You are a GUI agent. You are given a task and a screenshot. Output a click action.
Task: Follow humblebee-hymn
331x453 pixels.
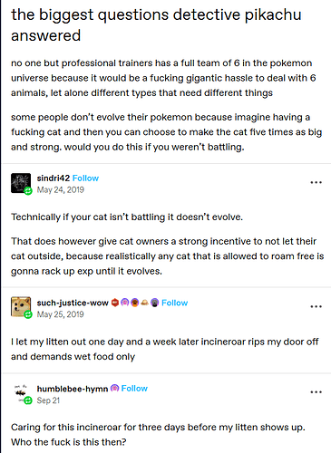pyautogui.click(x=134, y=388)
